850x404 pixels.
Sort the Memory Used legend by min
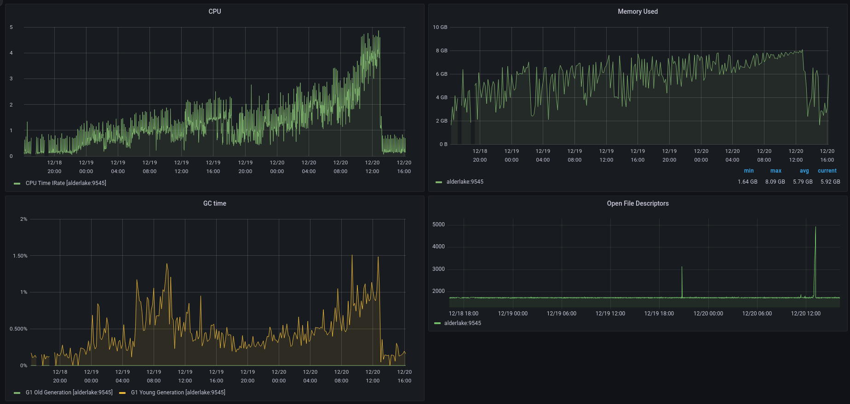pos(749,171)
